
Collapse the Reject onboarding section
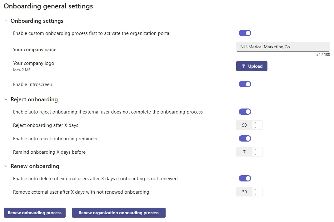point(6,99)
